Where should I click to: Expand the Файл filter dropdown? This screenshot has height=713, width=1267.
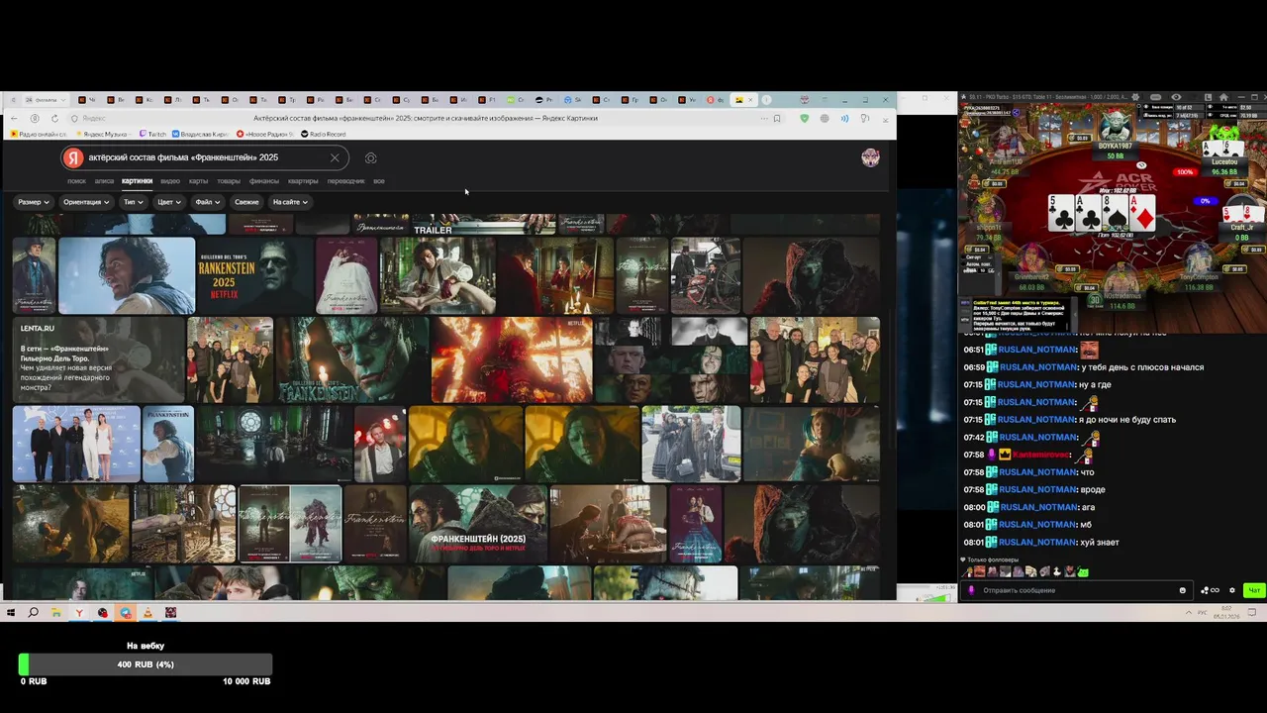click(x=208, y=202)
